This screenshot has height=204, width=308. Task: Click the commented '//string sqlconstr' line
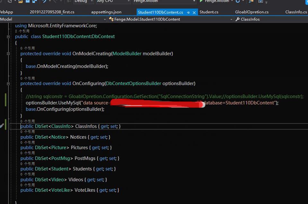[164, 97]
